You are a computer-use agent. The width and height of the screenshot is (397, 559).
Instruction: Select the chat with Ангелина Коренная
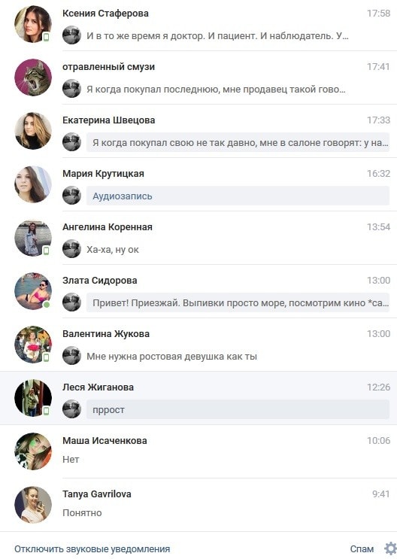[198, 238]
